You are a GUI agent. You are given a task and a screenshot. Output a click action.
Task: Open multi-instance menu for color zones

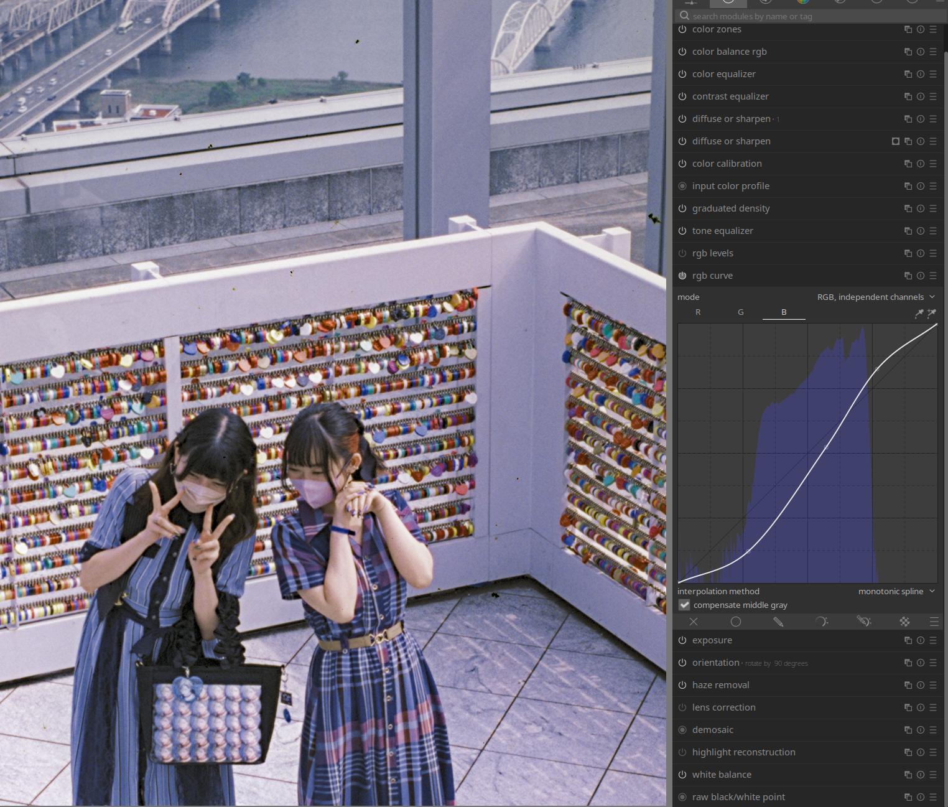(908, 29)
